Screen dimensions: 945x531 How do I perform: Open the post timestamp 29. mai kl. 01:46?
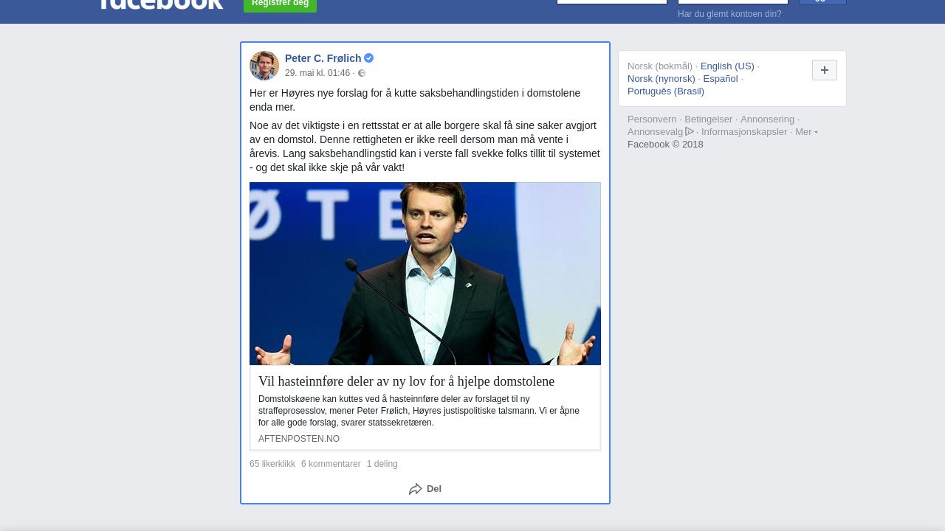(x=317, y=73)
